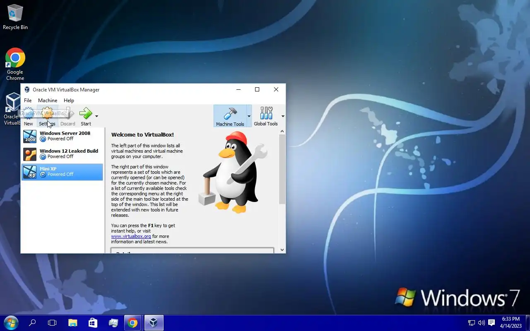This screenshot has height=331, width=530.
Task: Click the New virtual machine toolbar icon
Action: [28, 113]
